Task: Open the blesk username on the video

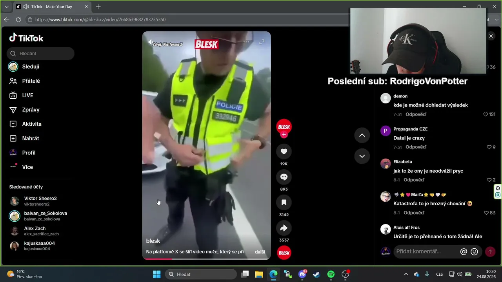Action: 153,241
